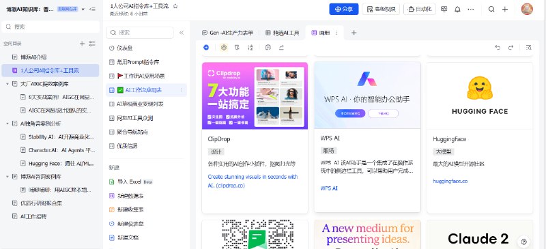This screenshot has width=546, height=249.
Task: Click the presentation mode icon in header
Action: tap(444, 10)
